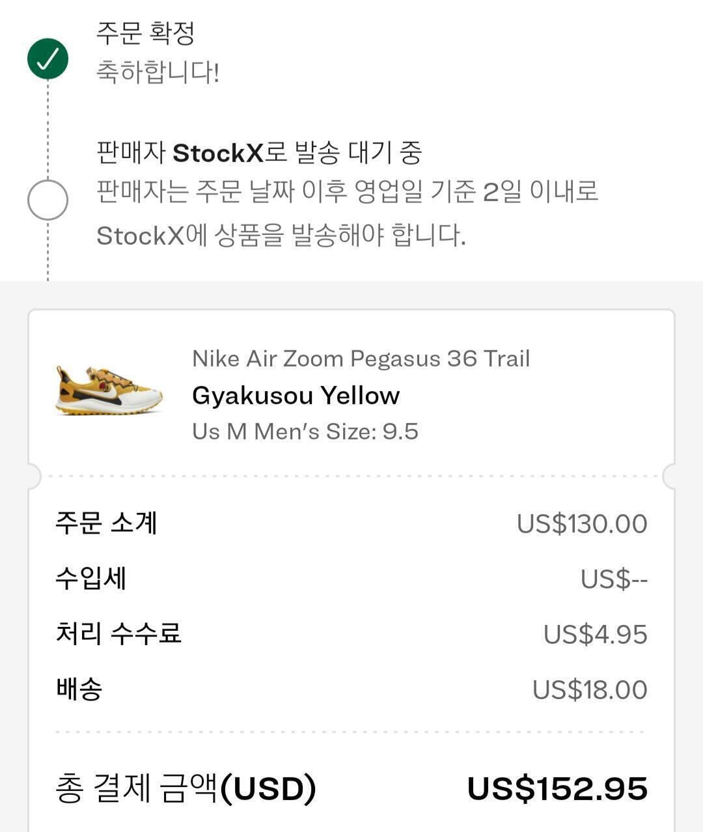Click the 주문 확정 status heading
Screen dimensions: 703x832
145,33
